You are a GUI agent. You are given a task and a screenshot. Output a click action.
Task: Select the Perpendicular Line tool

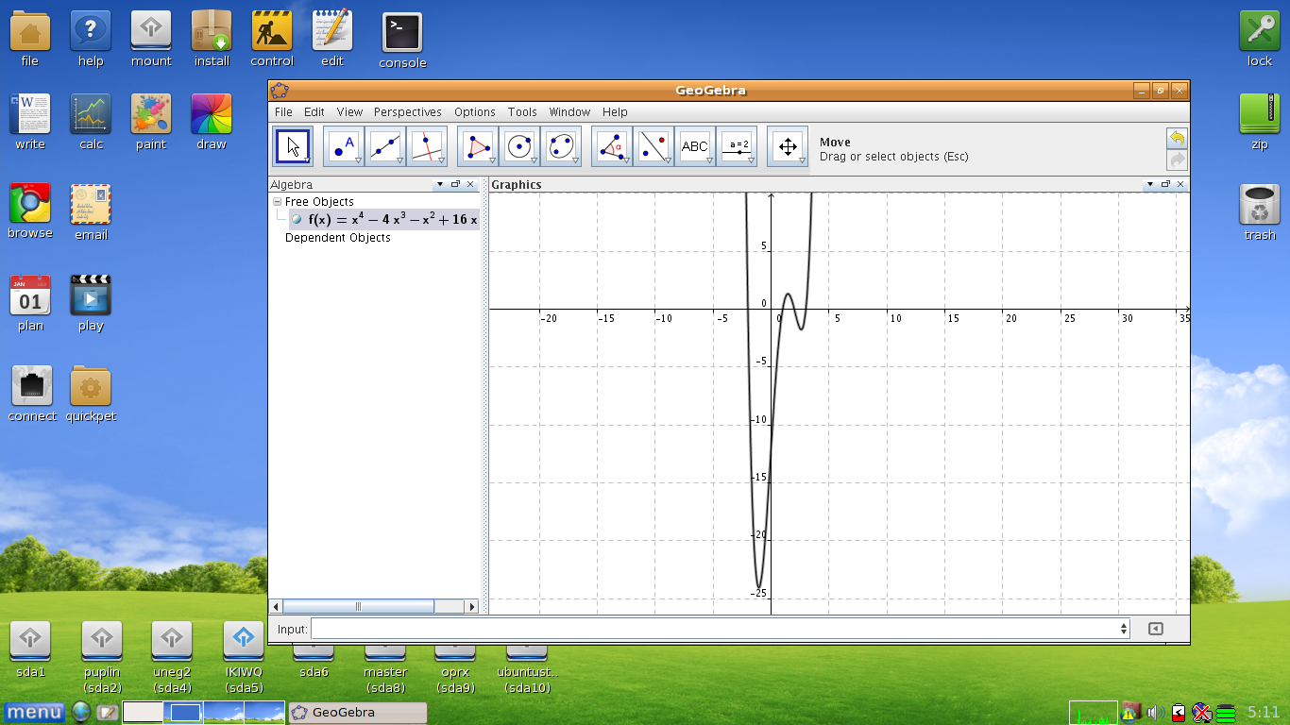(x=424, y=143)
